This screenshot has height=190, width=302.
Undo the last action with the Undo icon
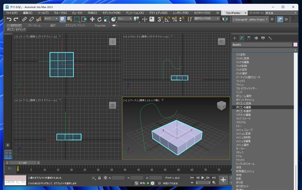click(x=9, y=19)
